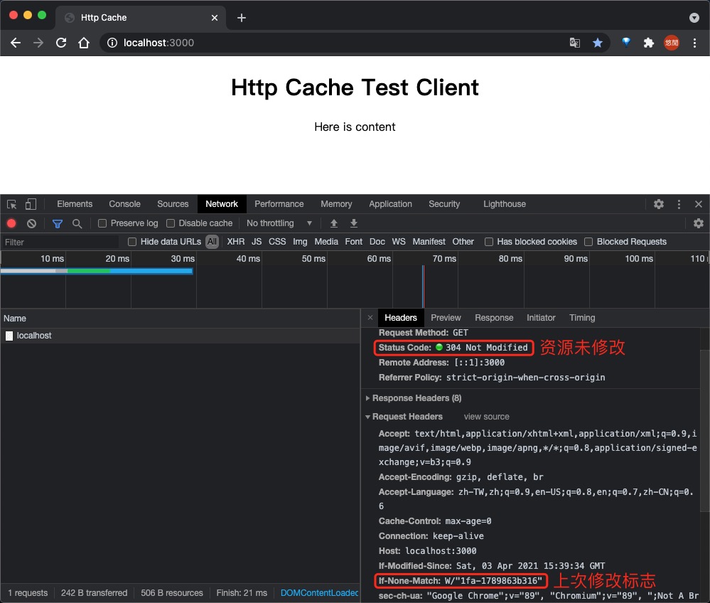
Task: Sort requests by Name column header
Action: coord(181,319)
